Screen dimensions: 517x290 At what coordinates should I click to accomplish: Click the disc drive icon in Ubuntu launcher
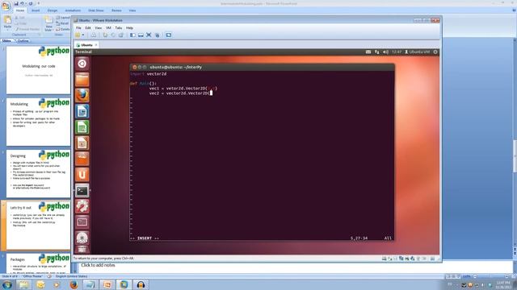coord(82,238)
